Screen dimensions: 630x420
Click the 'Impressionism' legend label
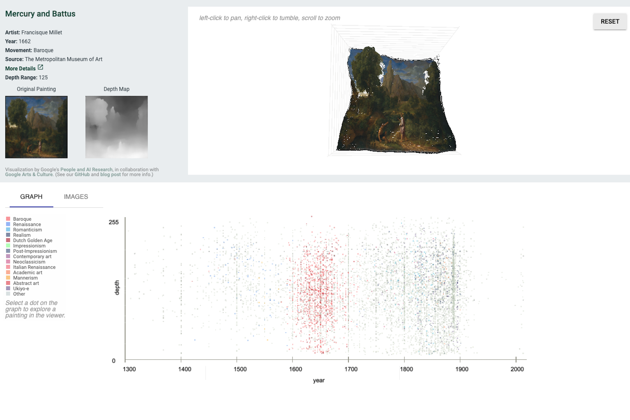[x=29, y=246]
